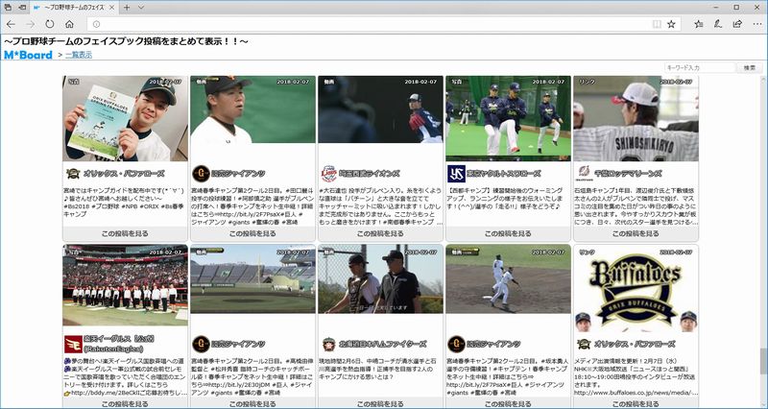Select the 東京ヤクルトスワローズ team name

pyautogui.click(x=505, y=174)
